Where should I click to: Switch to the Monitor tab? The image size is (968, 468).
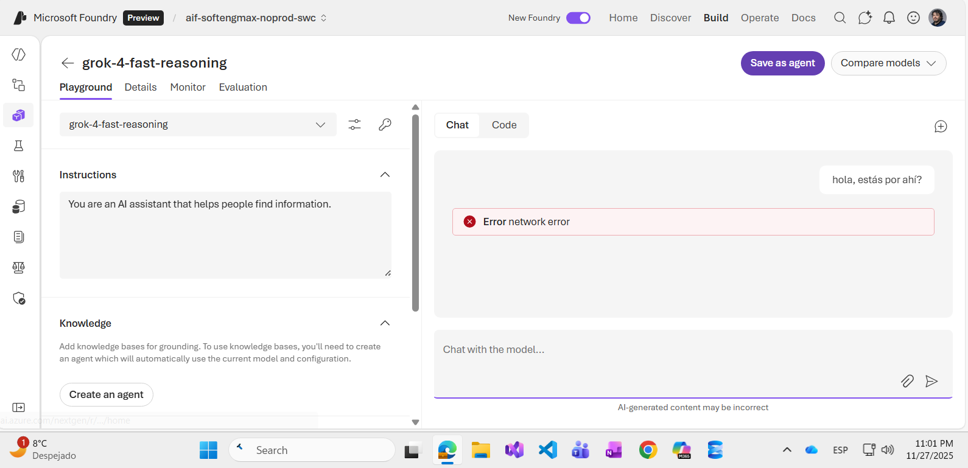(188, 87)
